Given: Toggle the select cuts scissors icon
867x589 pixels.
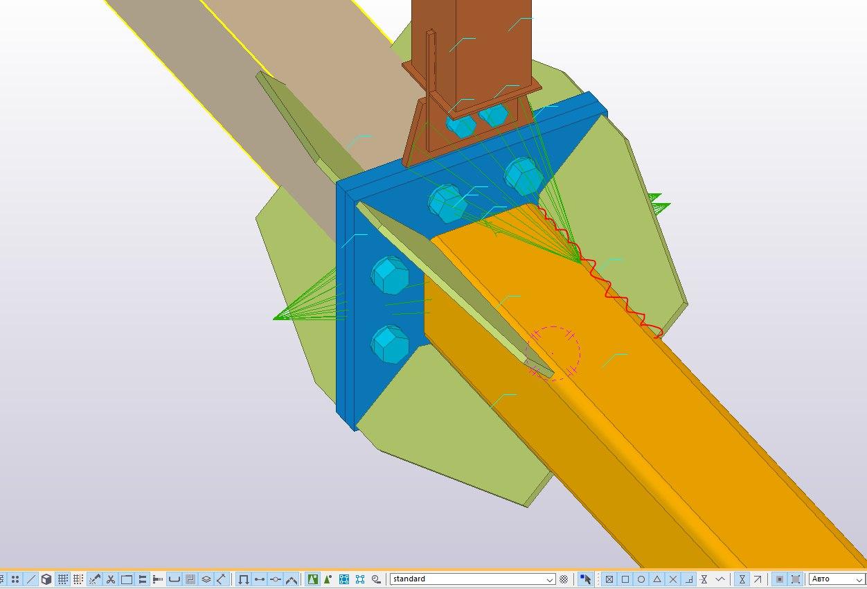Looking at the screenshot, I should point(110,579).
